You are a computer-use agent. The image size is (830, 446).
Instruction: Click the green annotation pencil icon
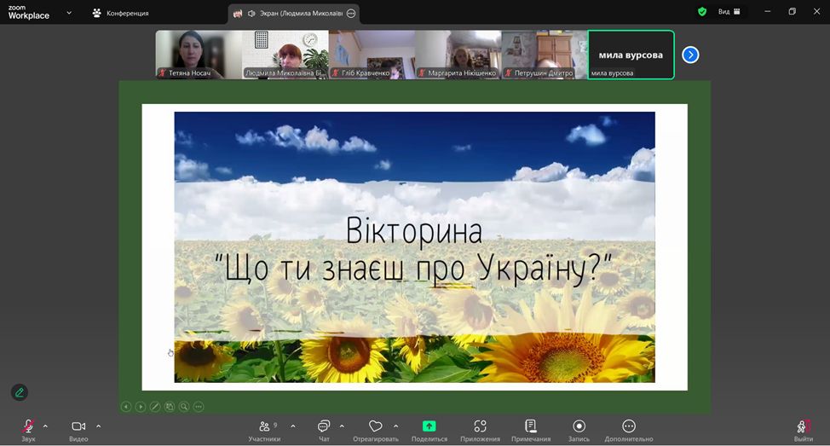20,392
